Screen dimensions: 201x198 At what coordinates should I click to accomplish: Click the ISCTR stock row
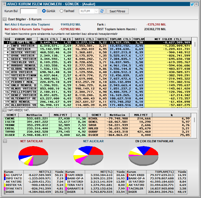45,122
